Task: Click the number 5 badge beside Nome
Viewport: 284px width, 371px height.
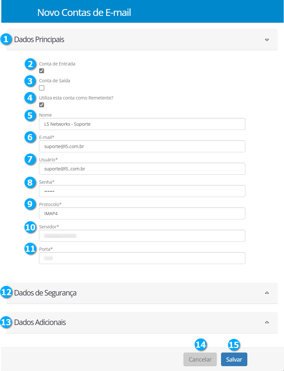Action: pyautogui.click(x=30, y=116)
